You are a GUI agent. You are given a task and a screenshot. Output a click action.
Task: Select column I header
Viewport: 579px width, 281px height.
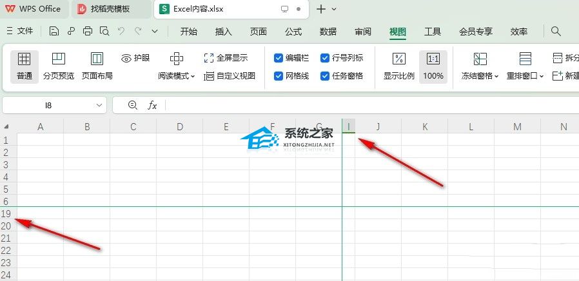349,127
